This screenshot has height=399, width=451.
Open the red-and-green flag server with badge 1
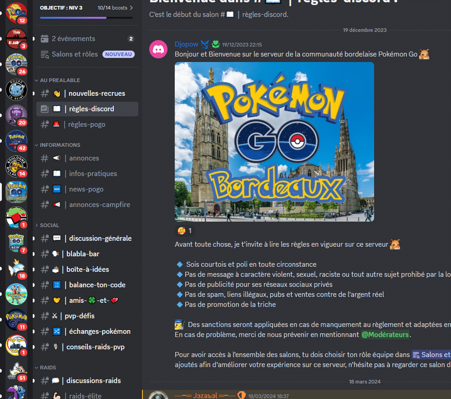16,218
